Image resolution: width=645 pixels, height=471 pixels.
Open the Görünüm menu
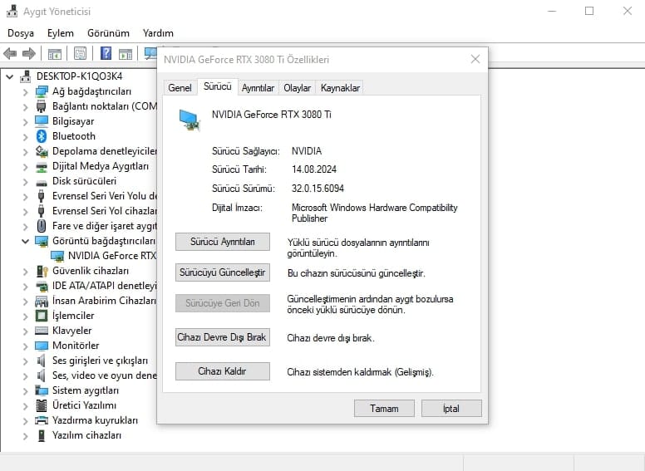coord(108,33)
